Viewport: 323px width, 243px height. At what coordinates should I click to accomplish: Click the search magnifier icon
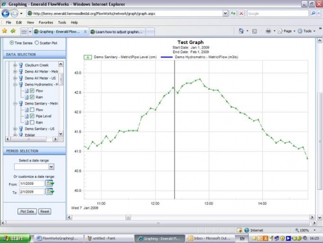click(313, 14)
